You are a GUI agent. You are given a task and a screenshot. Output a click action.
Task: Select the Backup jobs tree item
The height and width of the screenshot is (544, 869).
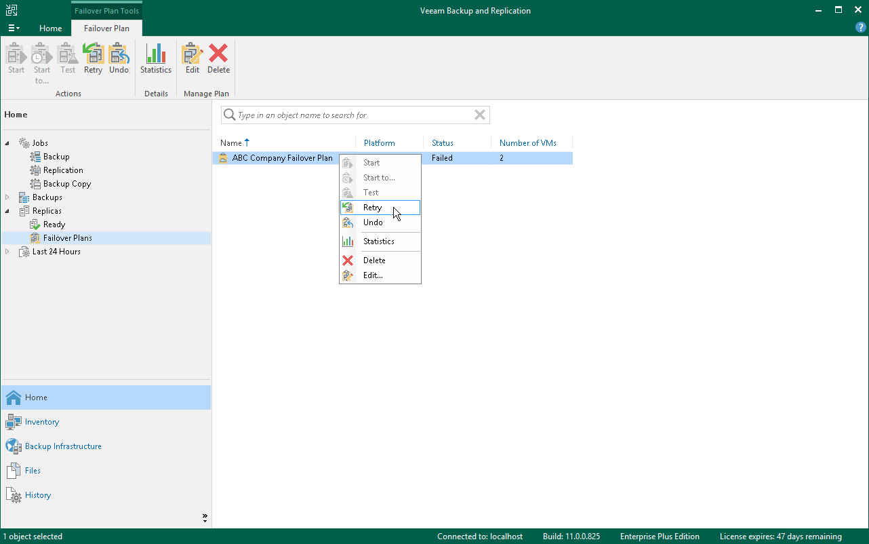[56, 157]
